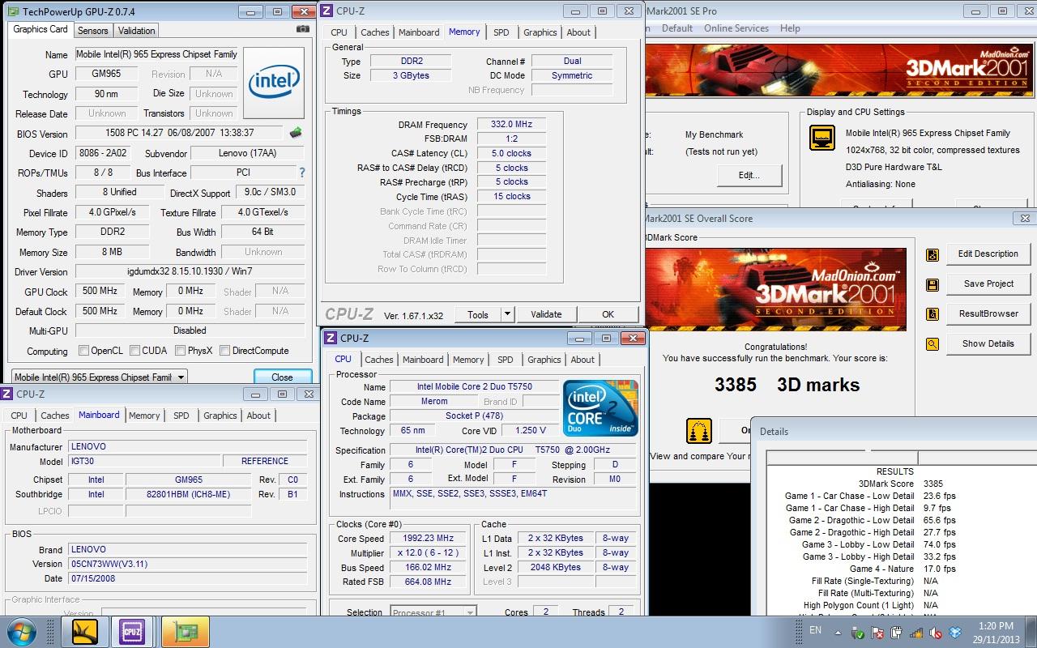Click the EN language indicator on taskbar
This screenshot has height=648, width=1037.
[x=815, y=629]
